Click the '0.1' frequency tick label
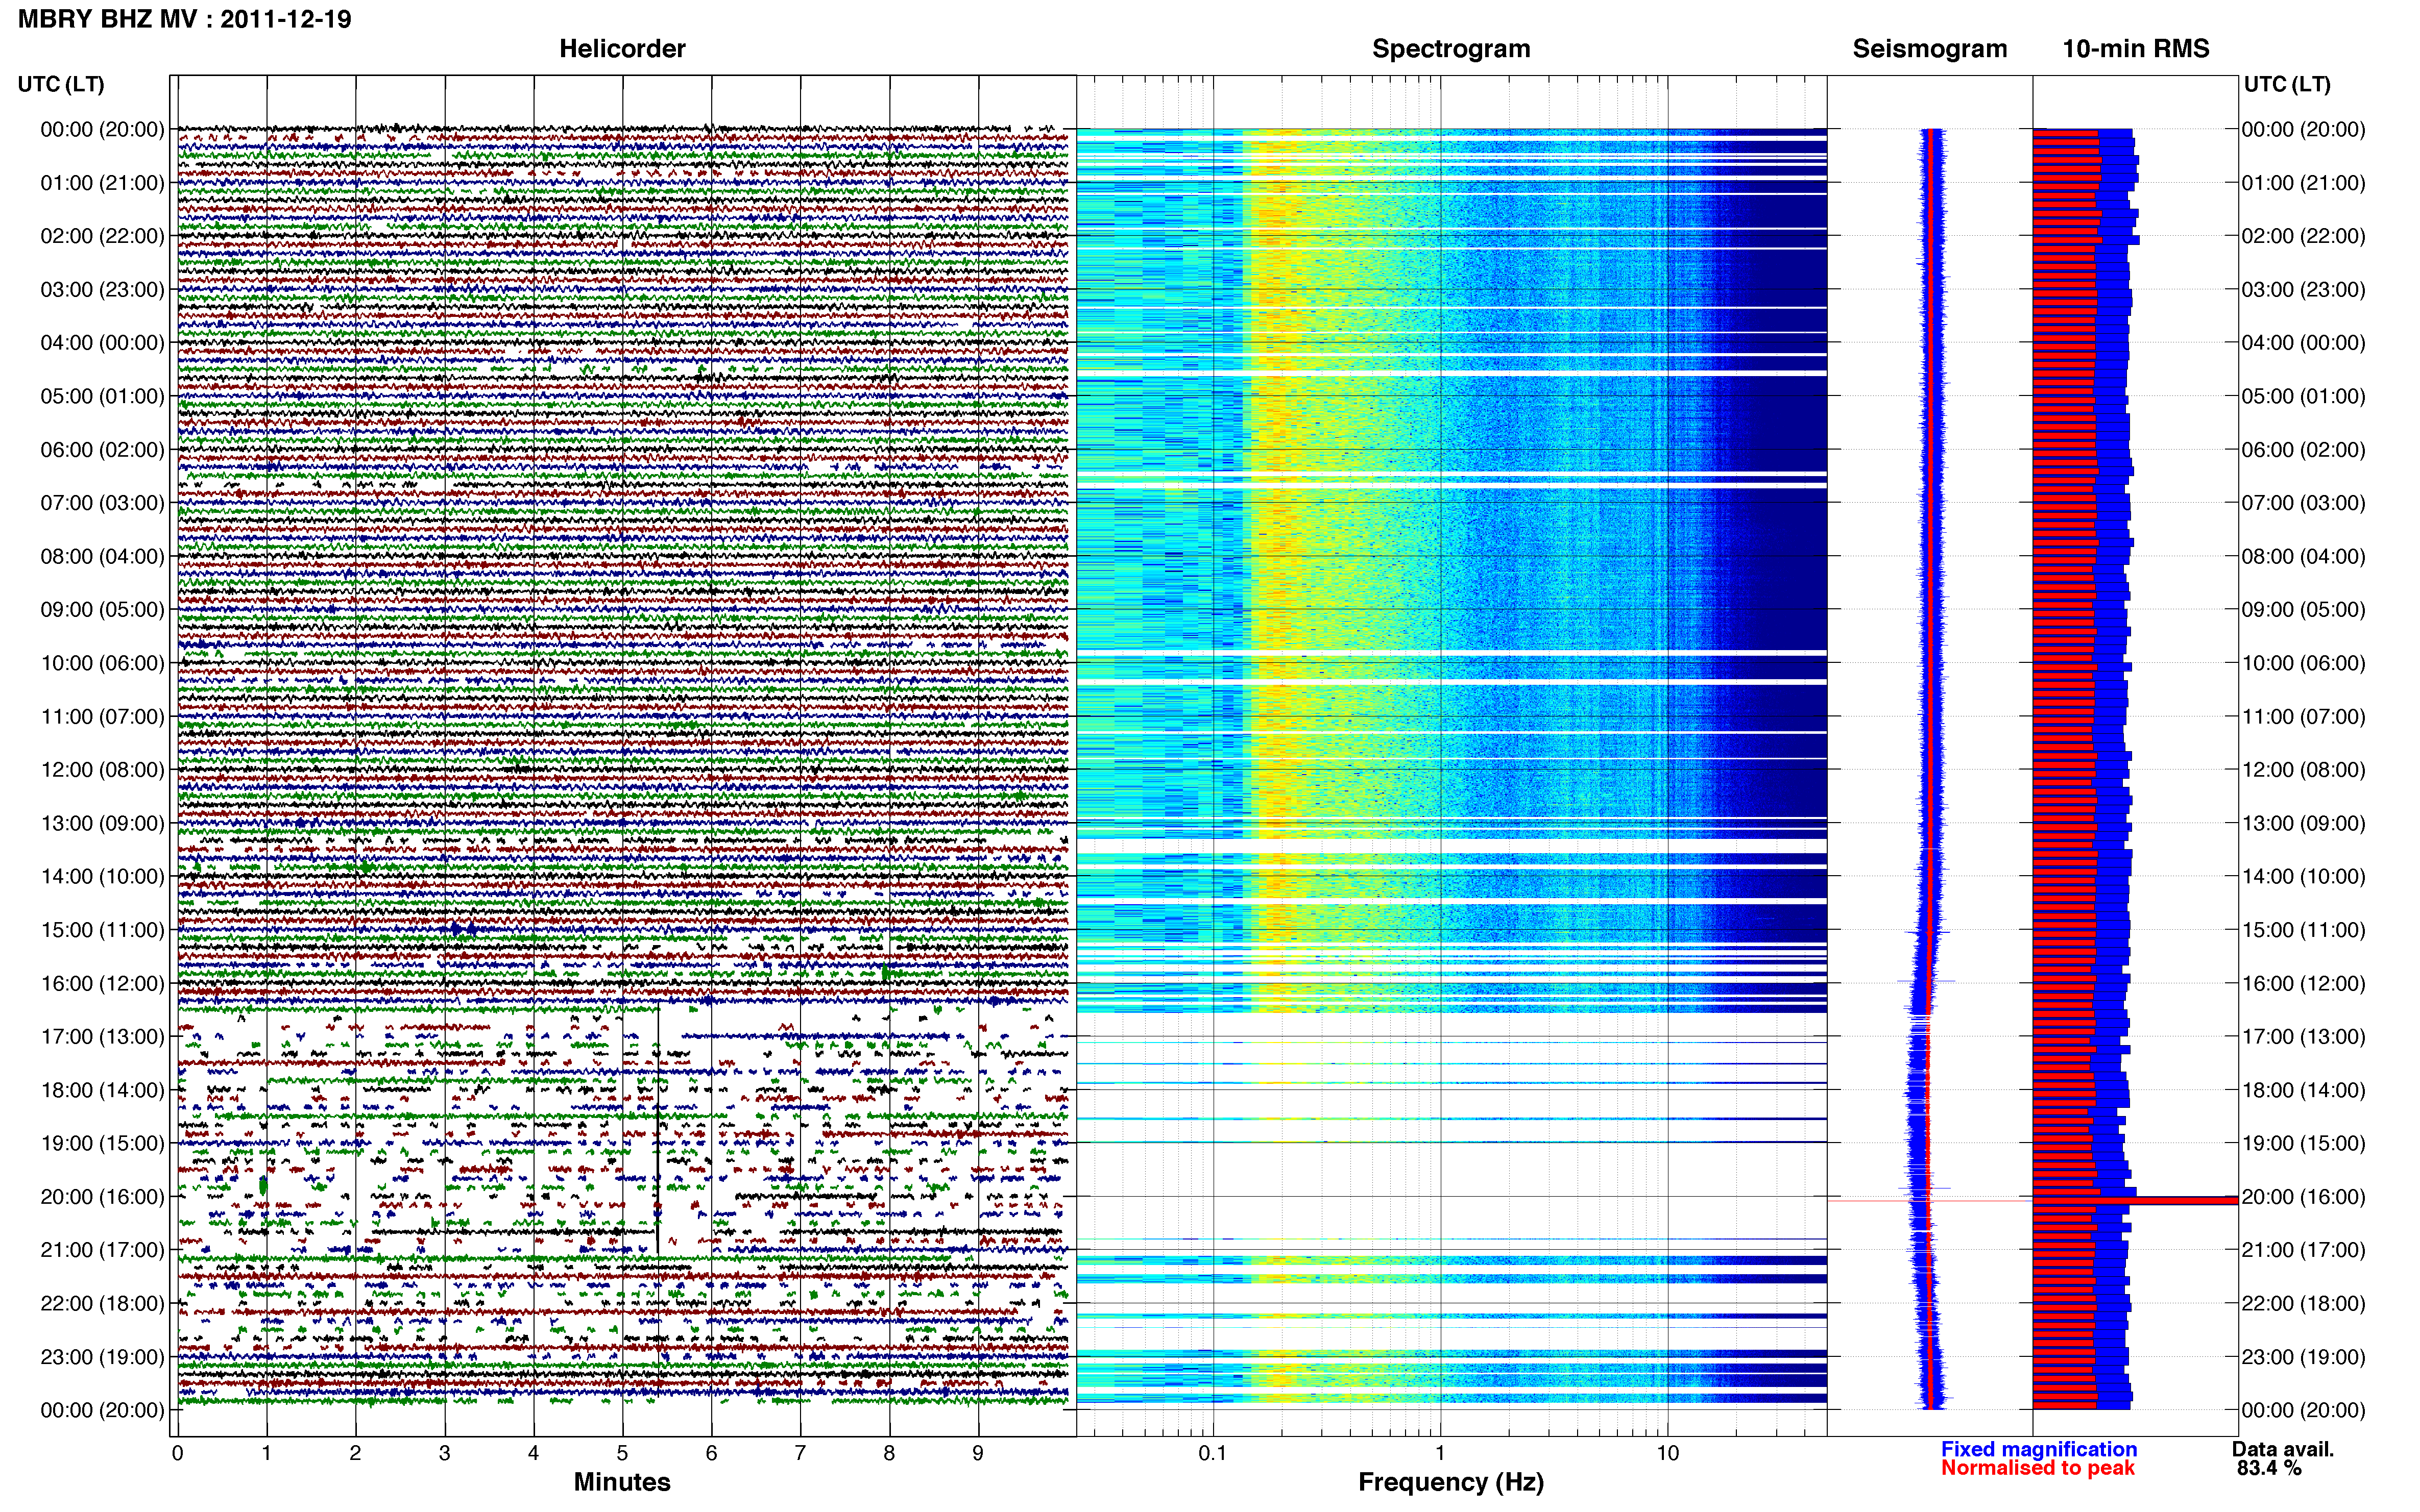This screenshot has width=2420, height=1512. [1213, 1453]
